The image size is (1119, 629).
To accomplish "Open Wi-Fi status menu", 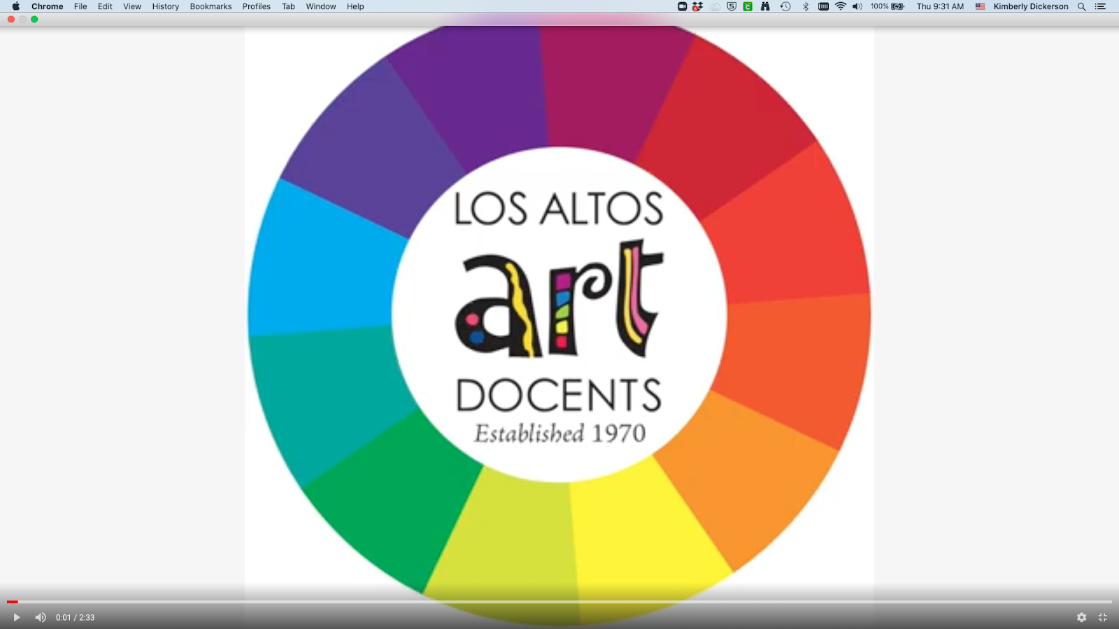I will pyautogui.click(x=841, y=6).
